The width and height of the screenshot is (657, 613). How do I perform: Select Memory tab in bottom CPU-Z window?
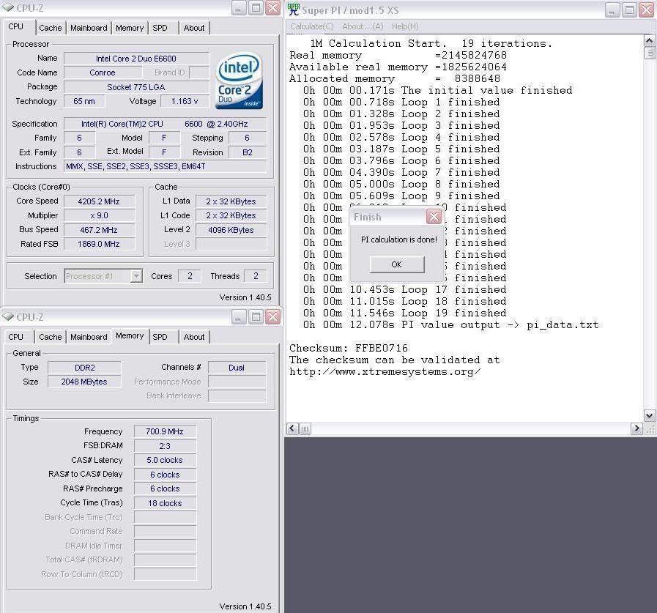[130, 335]
